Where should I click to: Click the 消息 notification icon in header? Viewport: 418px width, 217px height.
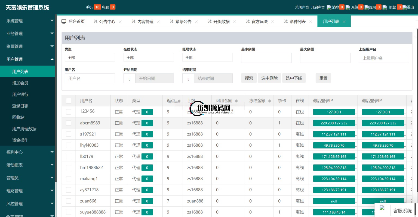[x=329, y=7]
